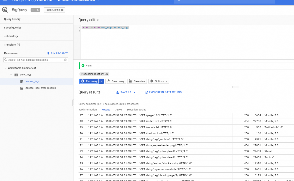Click the Go to Classic UI link
294x181 pixels.
tap(55, 10)
